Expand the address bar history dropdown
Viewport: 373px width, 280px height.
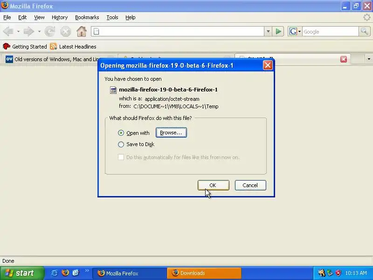[268, 31]
